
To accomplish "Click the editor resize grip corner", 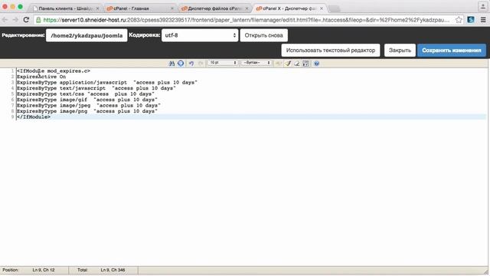I will [x=485, y=271].
